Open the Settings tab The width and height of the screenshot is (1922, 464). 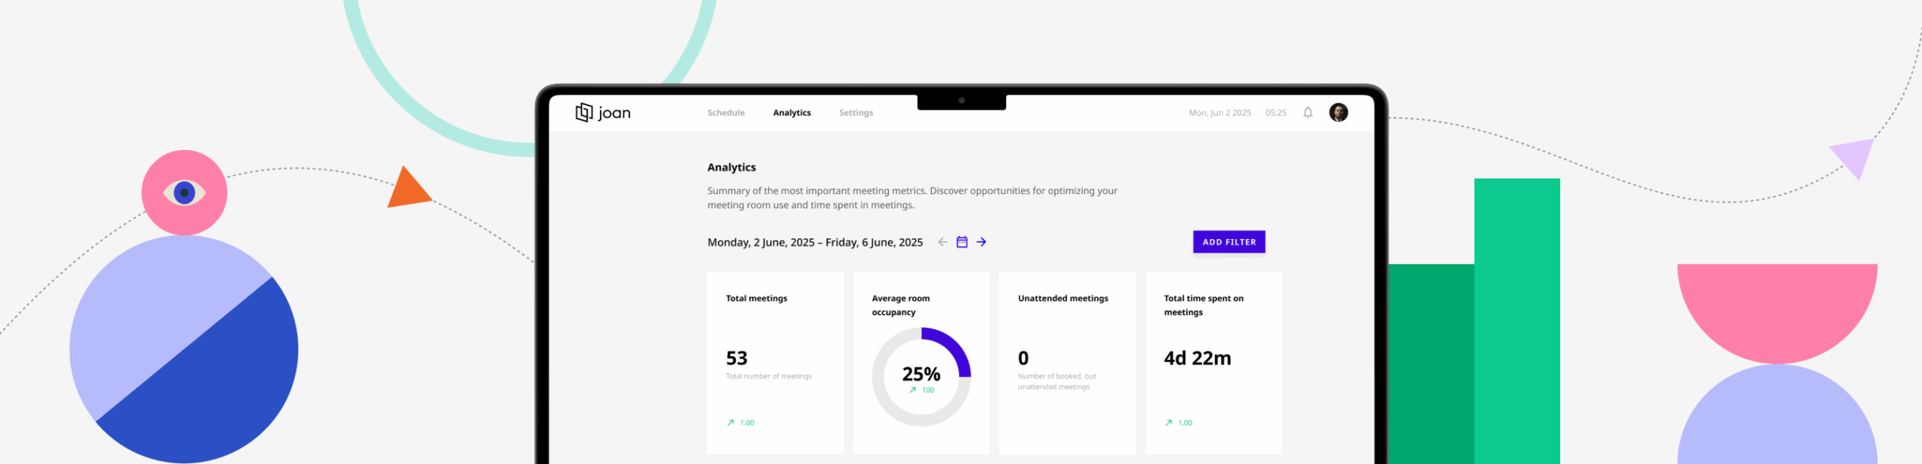[855, 113]
